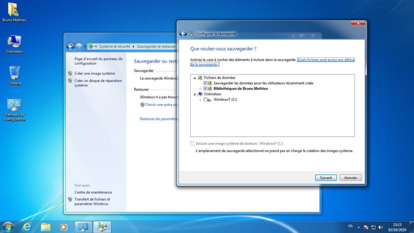Image resolution: width=414 pixels, height=233 pixels.
Task: Click the Annuler button
Action: coord(351,178)
